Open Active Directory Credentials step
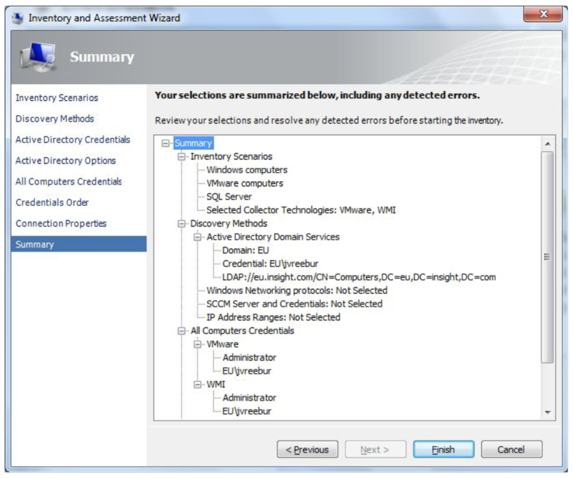This screenshot has width=574, height=478. click(73, 140)
